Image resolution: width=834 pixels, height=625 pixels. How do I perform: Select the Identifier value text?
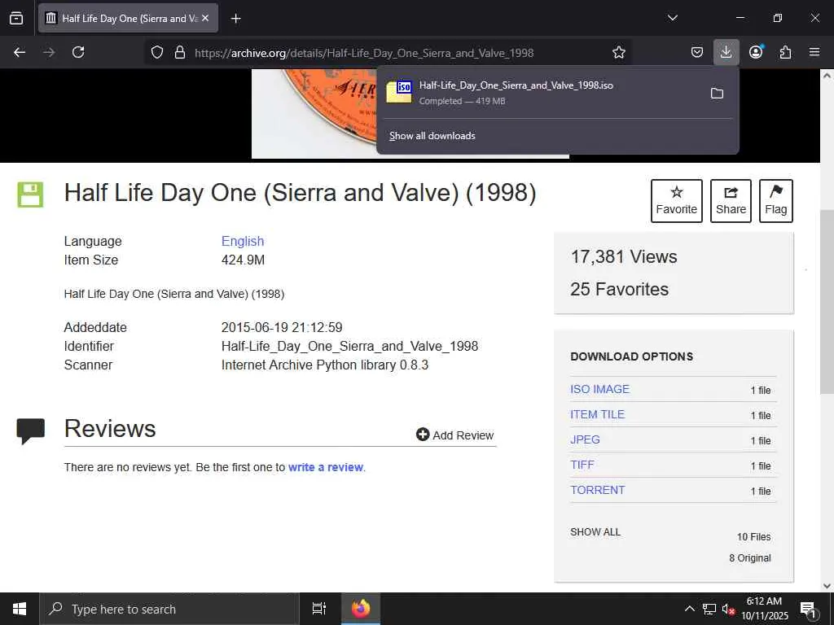pyautogui.click(x=349, y=346)
